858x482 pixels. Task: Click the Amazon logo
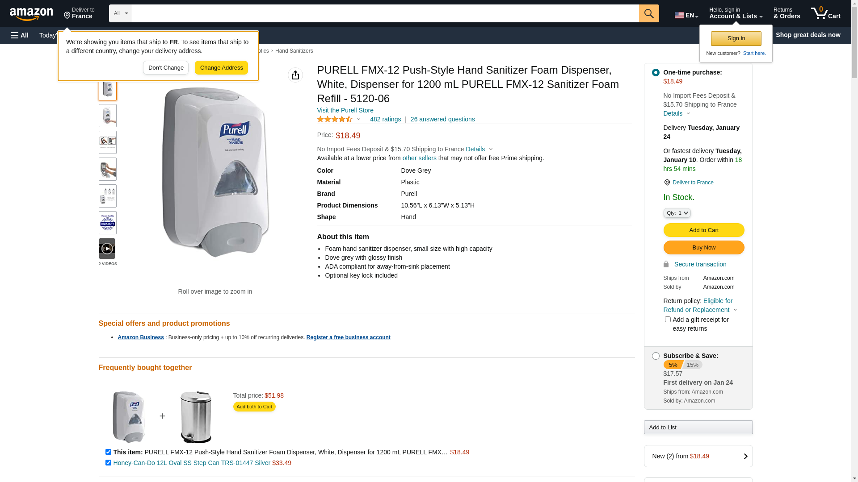31,14
